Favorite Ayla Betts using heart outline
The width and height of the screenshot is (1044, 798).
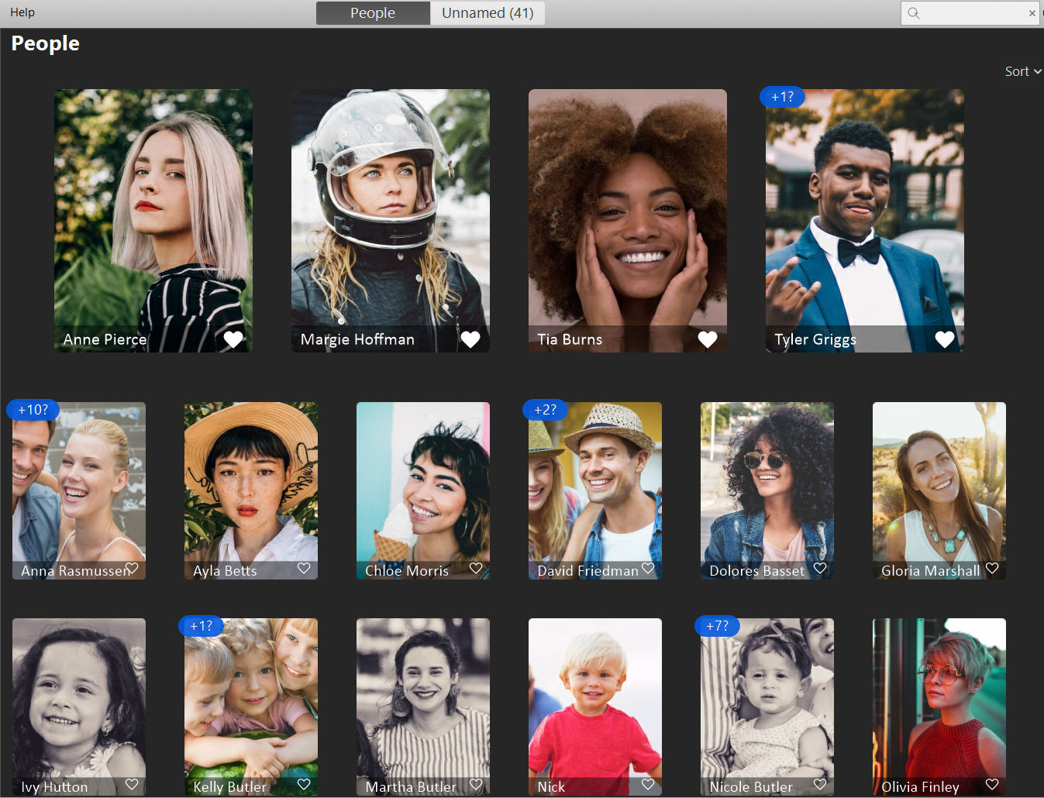pyautogui.click(x=304, y=569)
